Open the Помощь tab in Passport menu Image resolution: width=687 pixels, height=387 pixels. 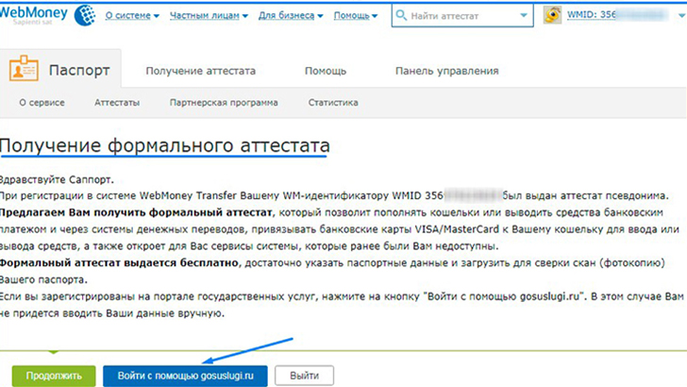(x=325, y=71)
